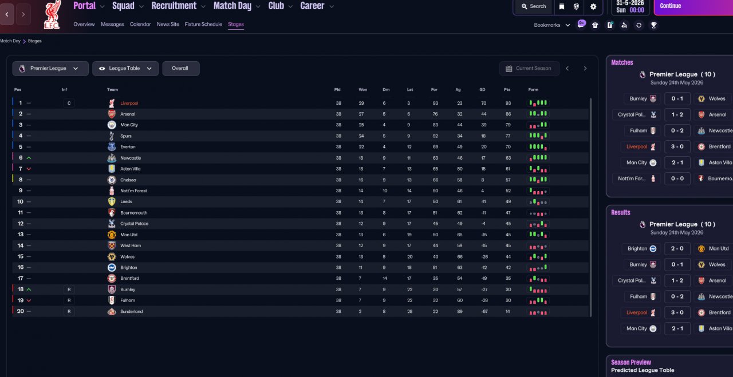Open the Premier League logo in Matches panel

(642, 74)
